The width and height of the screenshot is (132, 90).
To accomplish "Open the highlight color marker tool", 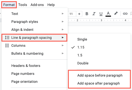I will tap(116, 13).
